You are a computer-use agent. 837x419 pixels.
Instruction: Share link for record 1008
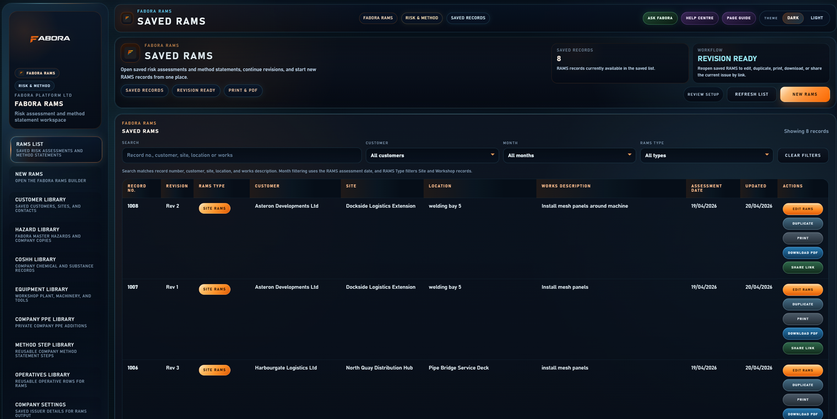(x=802, y=267)
